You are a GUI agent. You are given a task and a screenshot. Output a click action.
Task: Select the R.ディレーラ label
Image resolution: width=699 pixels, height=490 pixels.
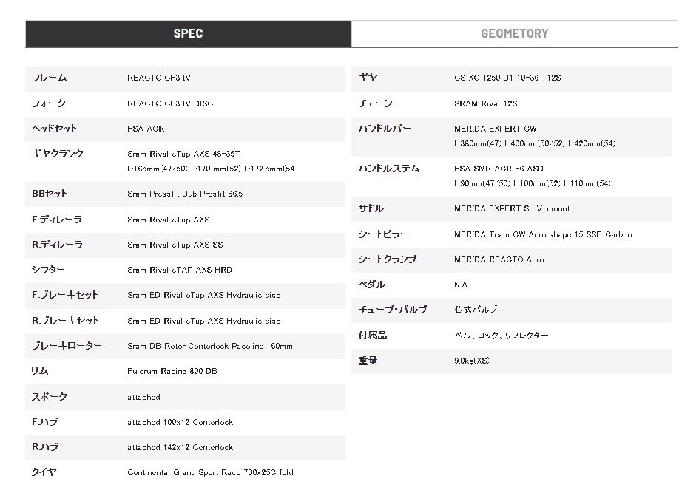(57, 245)
